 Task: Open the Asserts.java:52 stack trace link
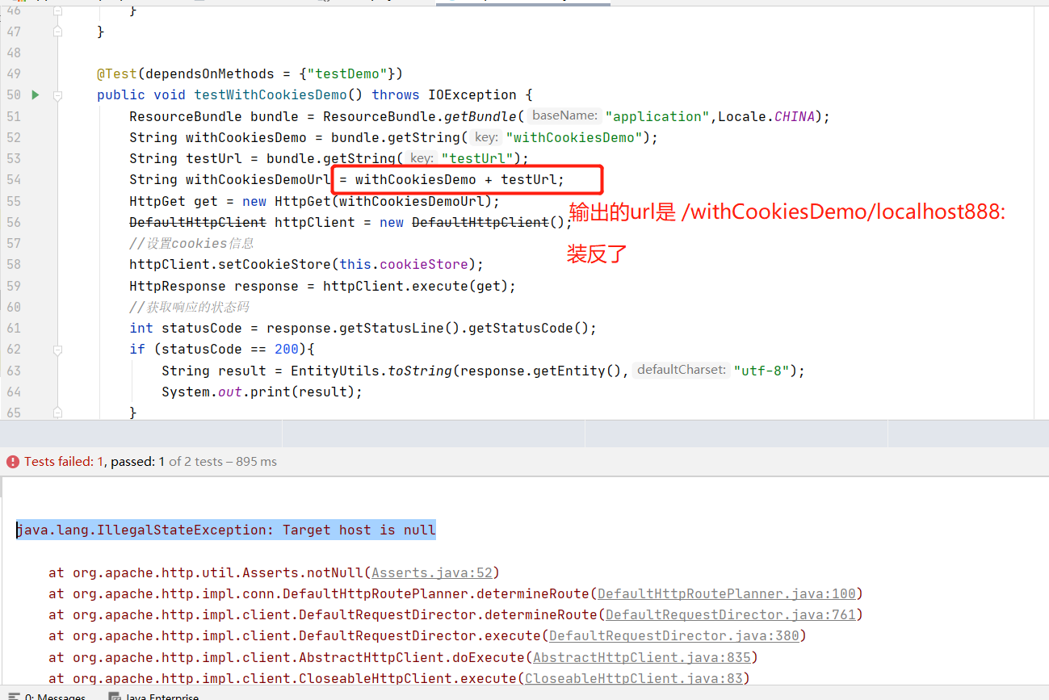tap(431, 572)
